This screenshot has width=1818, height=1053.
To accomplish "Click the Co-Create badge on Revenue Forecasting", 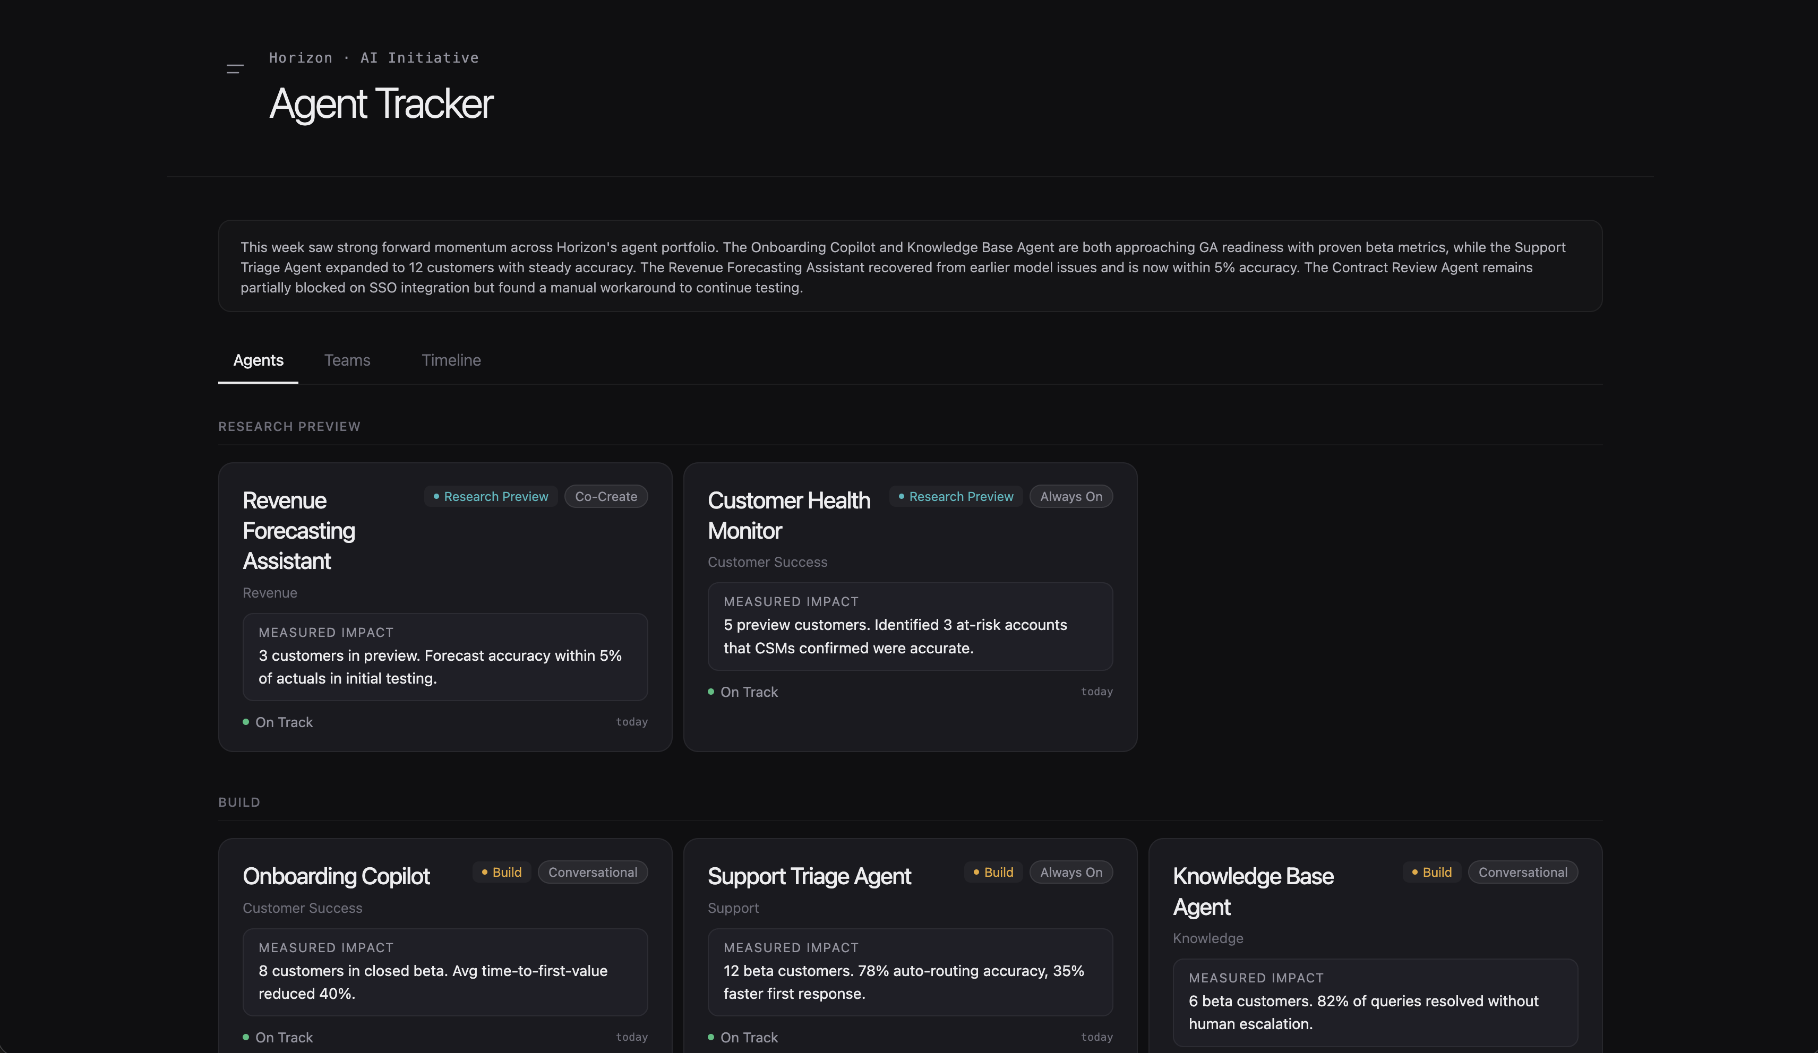I will pos(605,496).
